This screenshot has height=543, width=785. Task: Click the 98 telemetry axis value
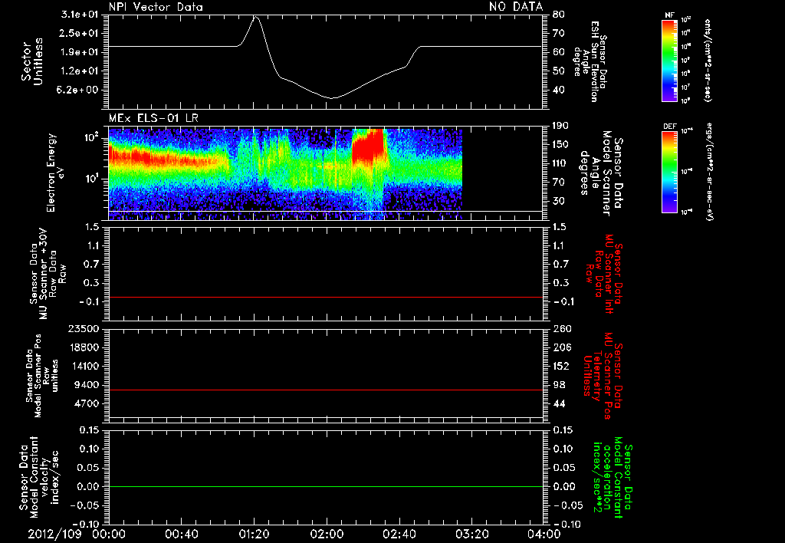559,385
